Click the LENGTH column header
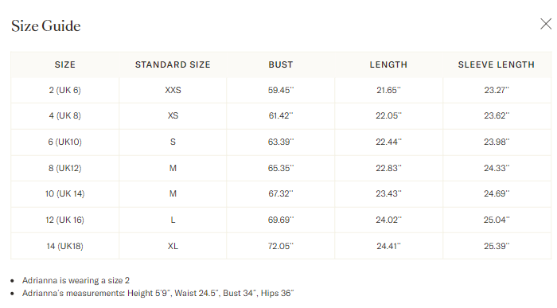The image size is (557, 308). tap(388, 64)
